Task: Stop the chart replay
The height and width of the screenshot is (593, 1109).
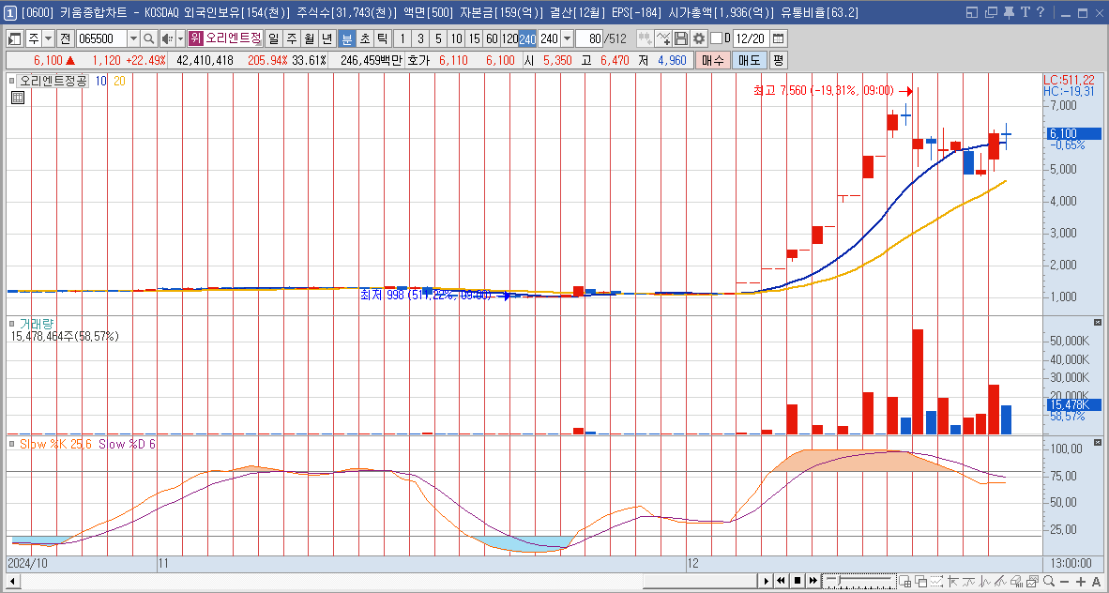Action: pyautogui.click(x=798, y=581)
